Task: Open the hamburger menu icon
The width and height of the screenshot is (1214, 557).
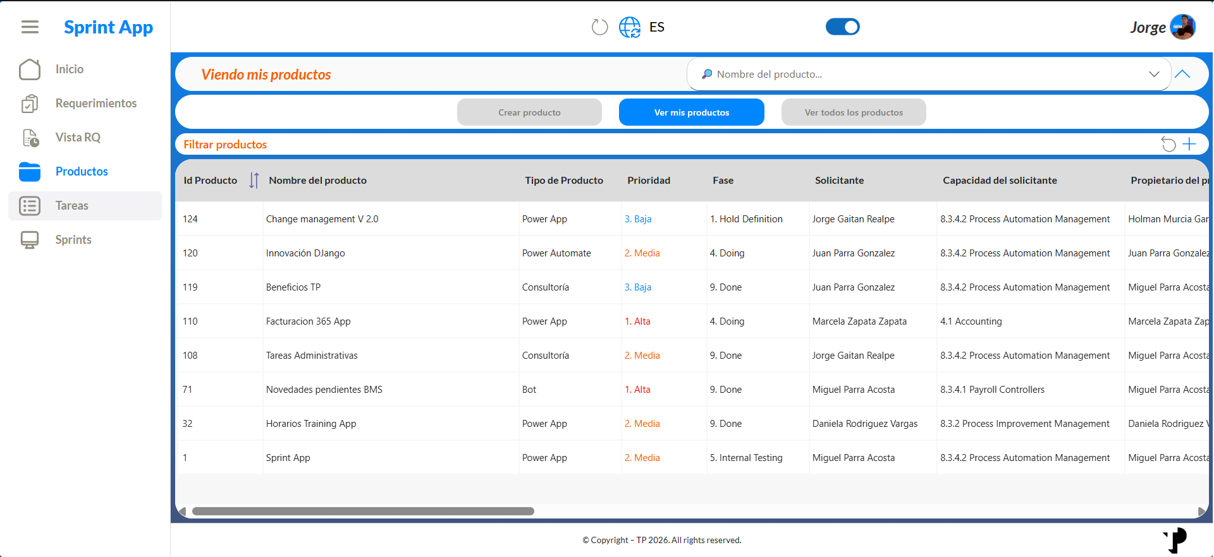Action: click(x=30, y=27)
